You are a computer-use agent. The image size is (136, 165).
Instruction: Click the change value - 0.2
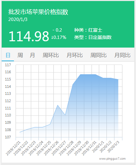57,30
